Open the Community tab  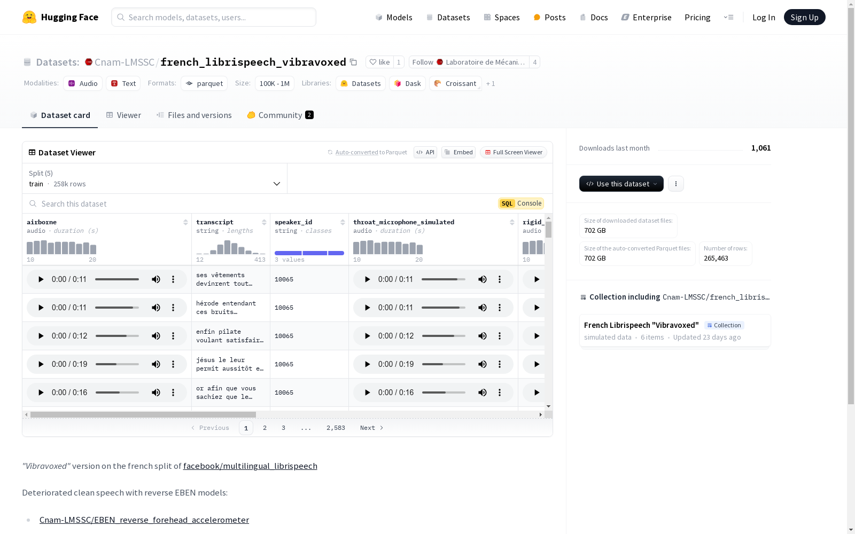coord(280,115)
